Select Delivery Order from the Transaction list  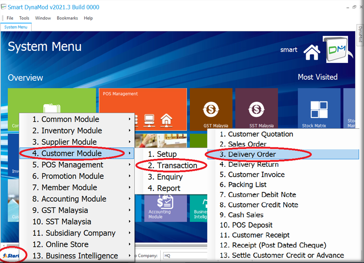pyautogui.click(x=252, y=154)
